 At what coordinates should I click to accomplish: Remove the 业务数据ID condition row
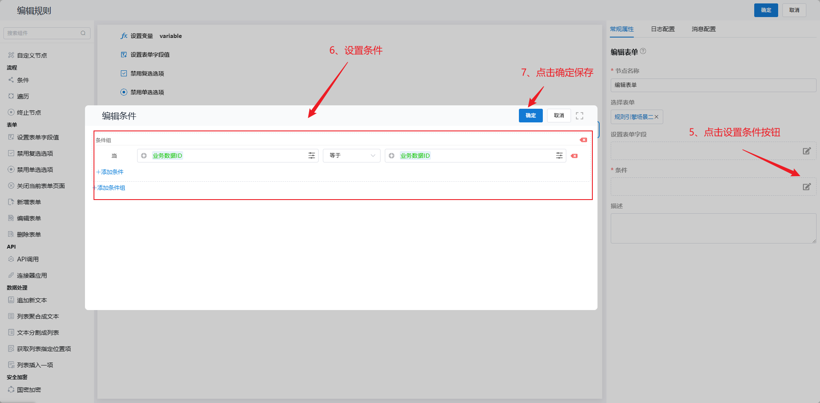[574, 156]
